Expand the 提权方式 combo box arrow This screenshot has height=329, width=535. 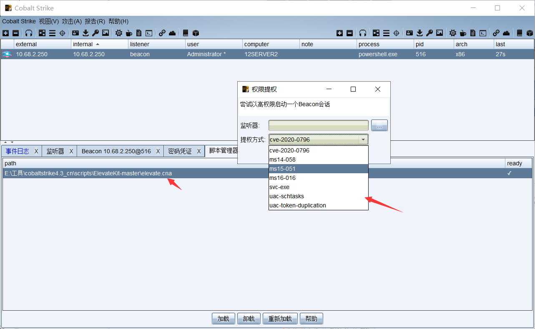coord(363,140)
